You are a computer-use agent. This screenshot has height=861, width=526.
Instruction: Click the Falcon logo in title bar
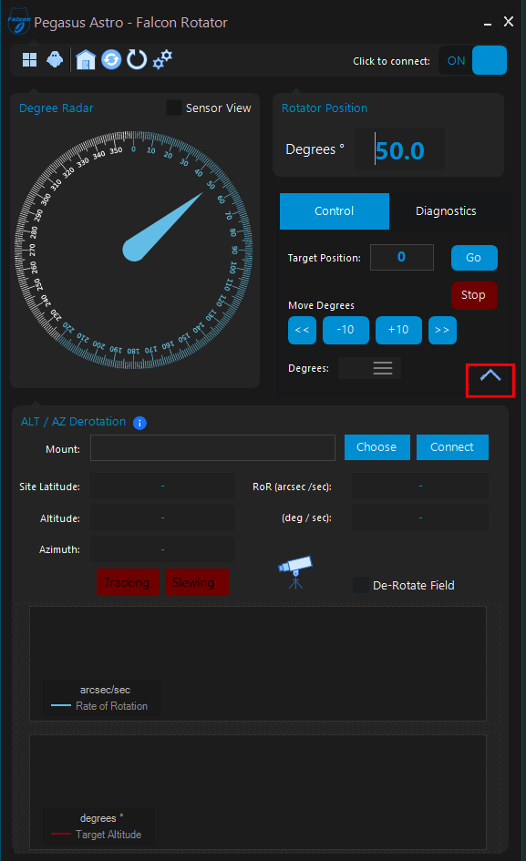pyautogui.click(x=18, y=22)
